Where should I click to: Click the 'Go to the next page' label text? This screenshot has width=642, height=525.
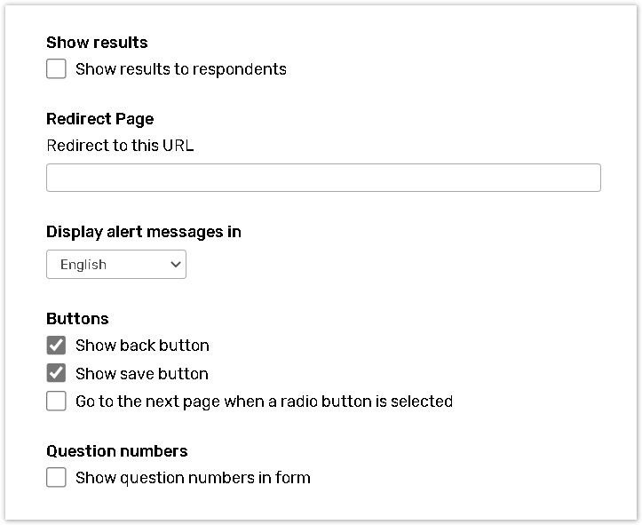tap(264, 402)
